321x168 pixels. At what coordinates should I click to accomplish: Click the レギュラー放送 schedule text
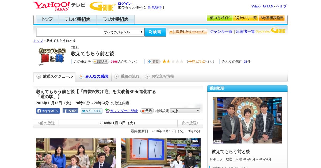(240, 159)
